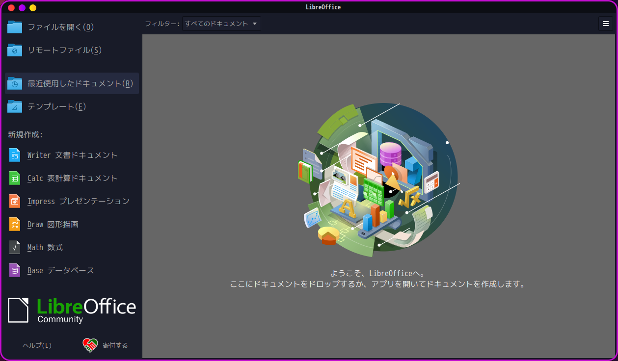
Task: Click the Math formula icon
Action: tap(15, 247)
